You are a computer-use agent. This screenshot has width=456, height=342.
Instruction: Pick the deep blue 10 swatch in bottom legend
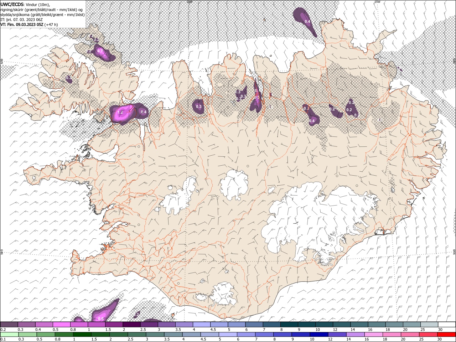[x=318, y=335]
